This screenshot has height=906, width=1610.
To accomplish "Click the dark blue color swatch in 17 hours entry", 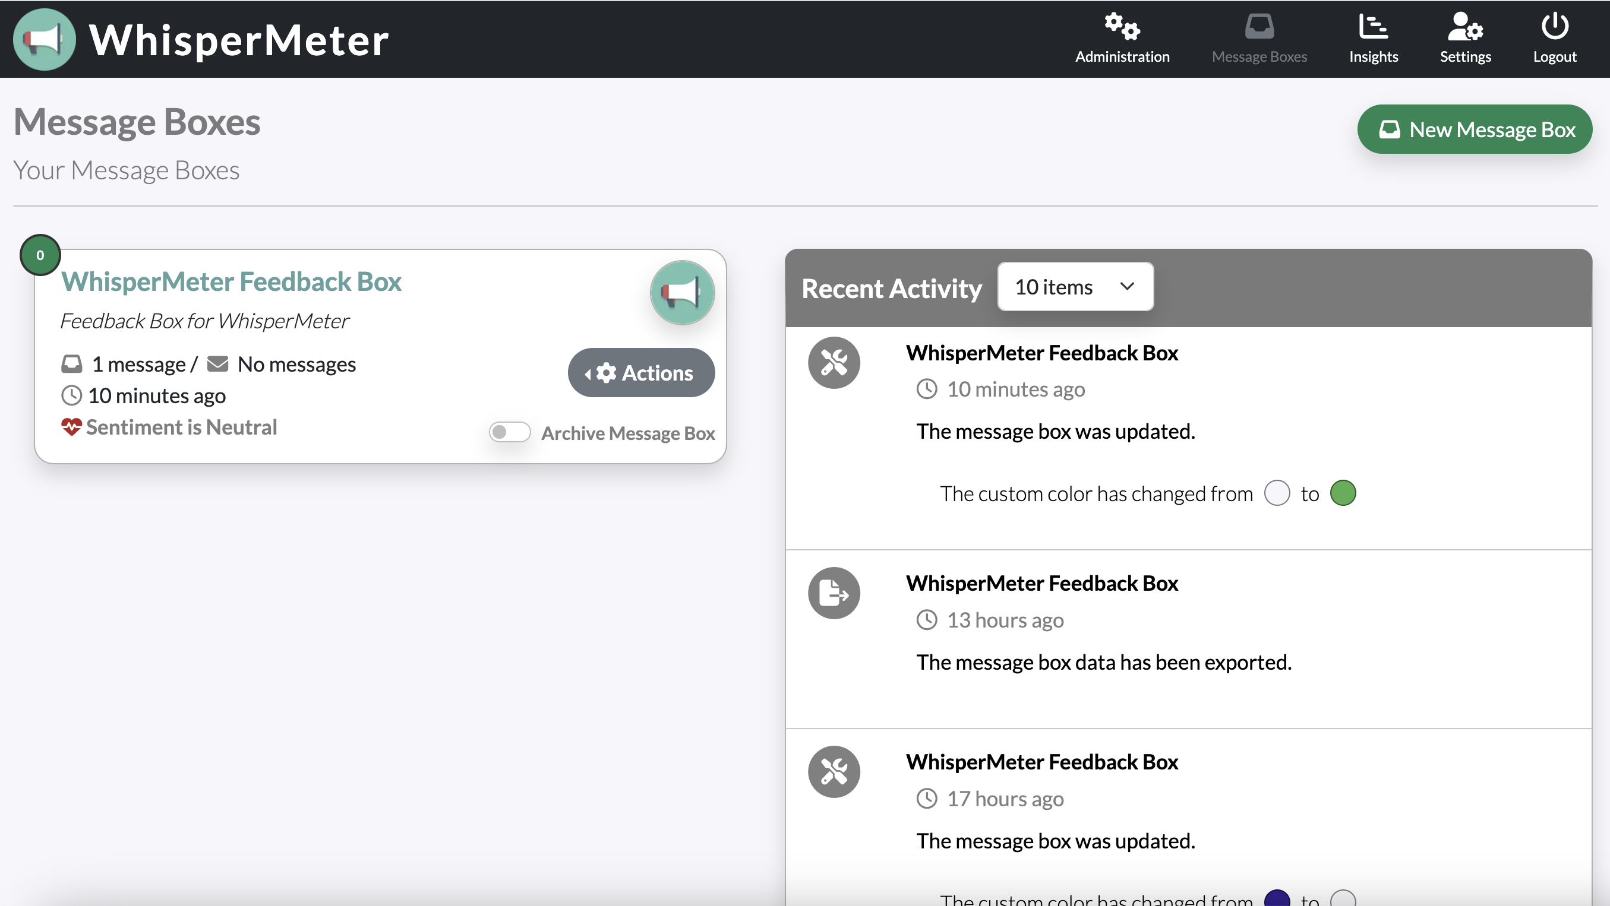I will coord(1277,898).
